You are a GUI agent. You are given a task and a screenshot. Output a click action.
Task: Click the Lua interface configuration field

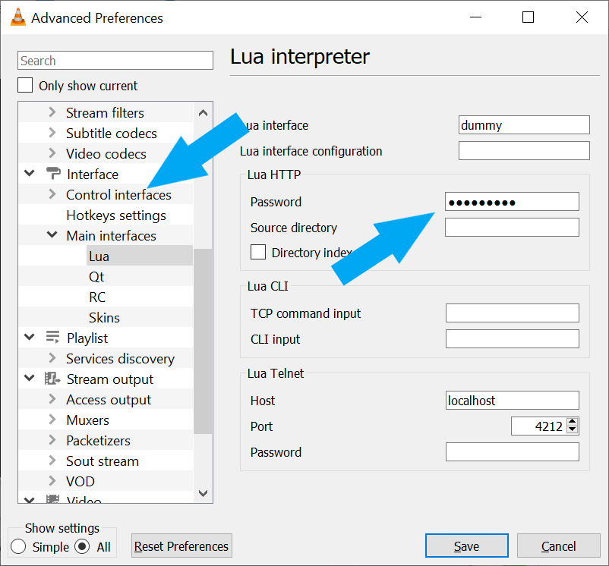coord(524,150)
